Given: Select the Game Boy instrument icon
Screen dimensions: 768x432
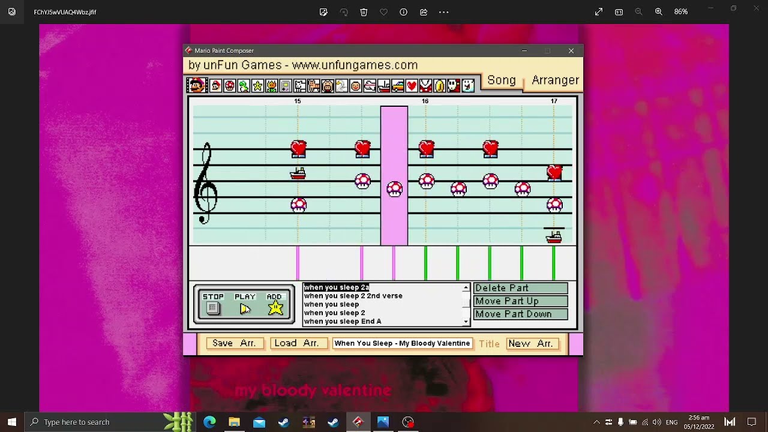Looking at the screenshot, I should coord(286,86).
